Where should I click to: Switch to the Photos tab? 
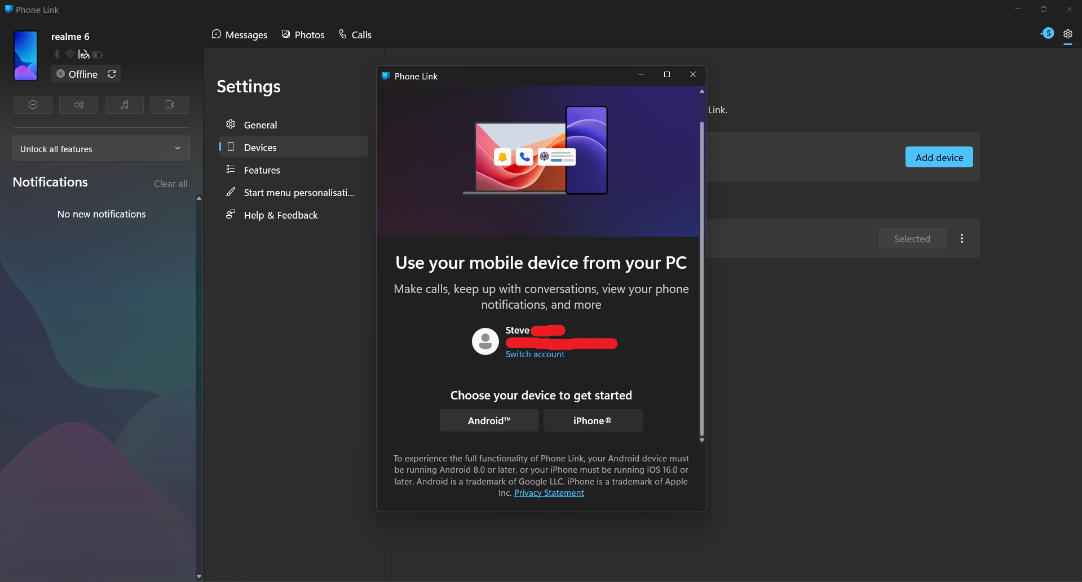coord(303,35)
